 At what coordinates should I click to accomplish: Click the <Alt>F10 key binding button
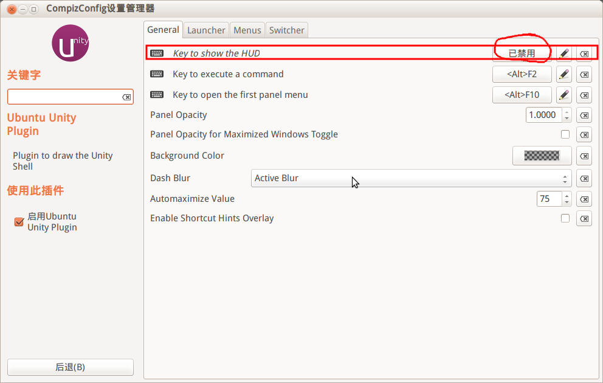coord(522,95)
